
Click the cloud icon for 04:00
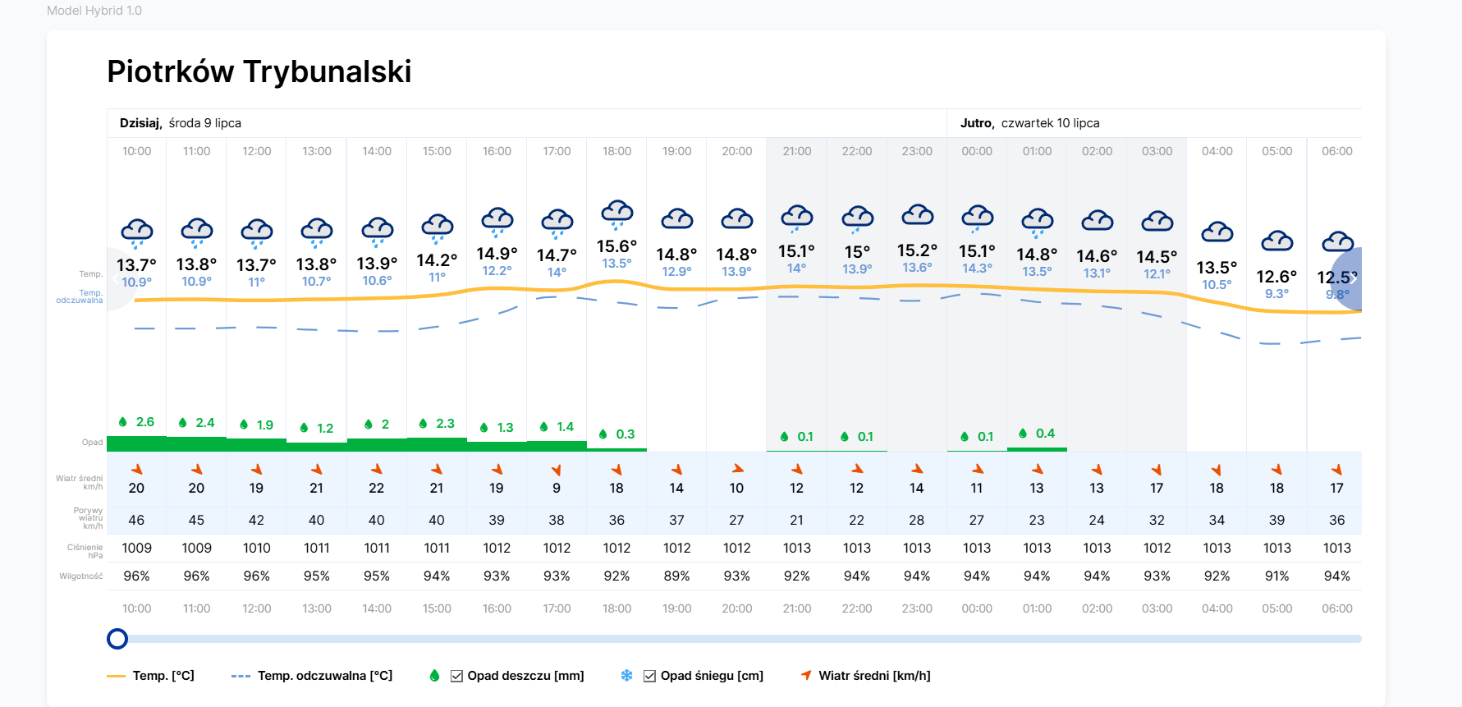click(1217, 232)
